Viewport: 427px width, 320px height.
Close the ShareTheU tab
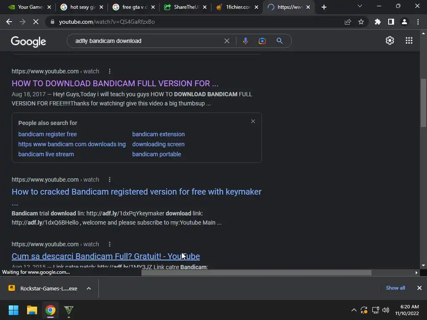pyautogui.click(x=205, y=7)
